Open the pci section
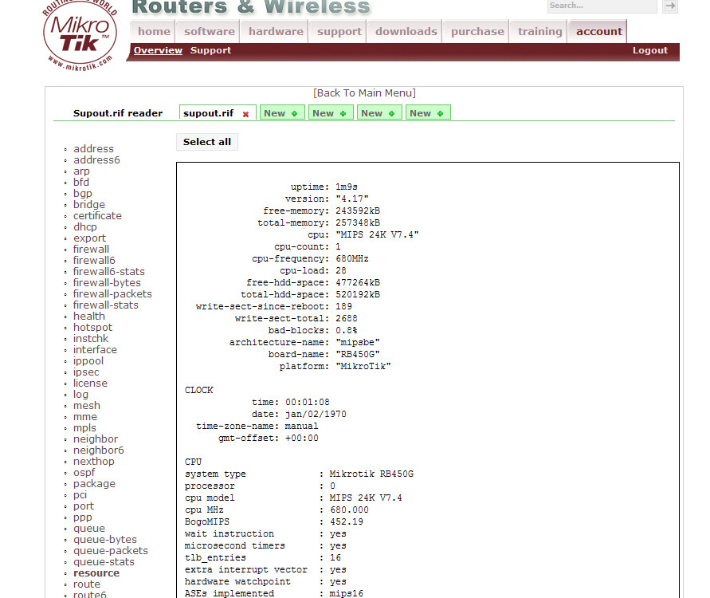 [x=80, y=494]
